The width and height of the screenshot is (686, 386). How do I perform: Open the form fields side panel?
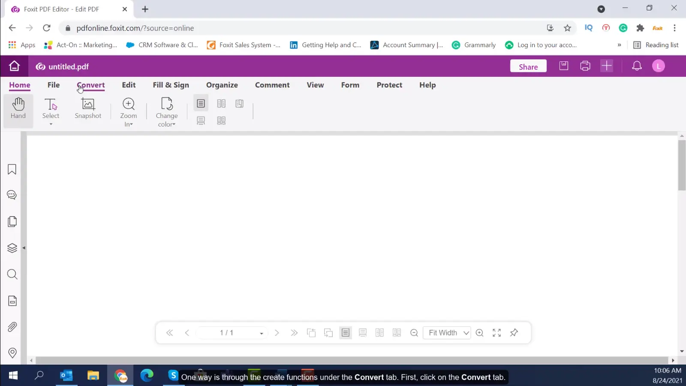12,301
